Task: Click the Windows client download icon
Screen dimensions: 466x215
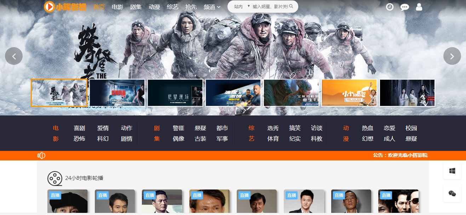Action: click(x=452, y=171)
